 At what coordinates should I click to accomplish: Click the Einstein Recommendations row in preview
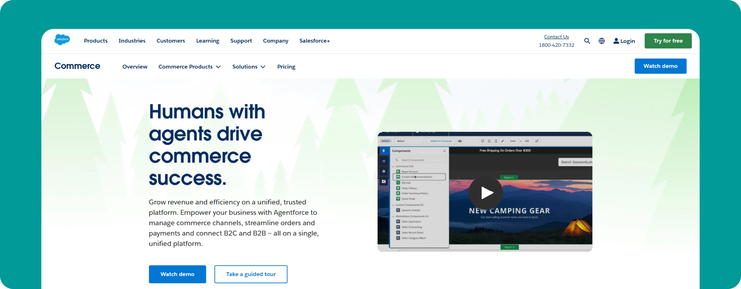419,177
